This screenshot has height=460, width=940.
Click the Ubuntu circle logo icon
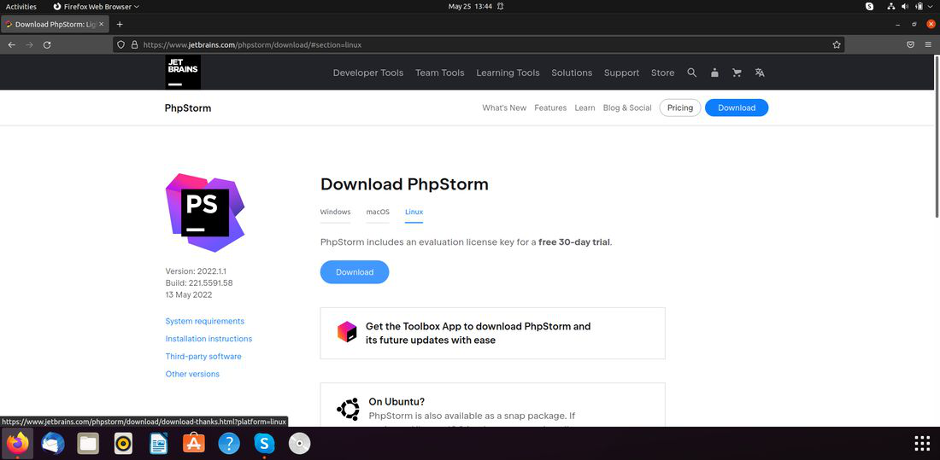tap(349, 409)
